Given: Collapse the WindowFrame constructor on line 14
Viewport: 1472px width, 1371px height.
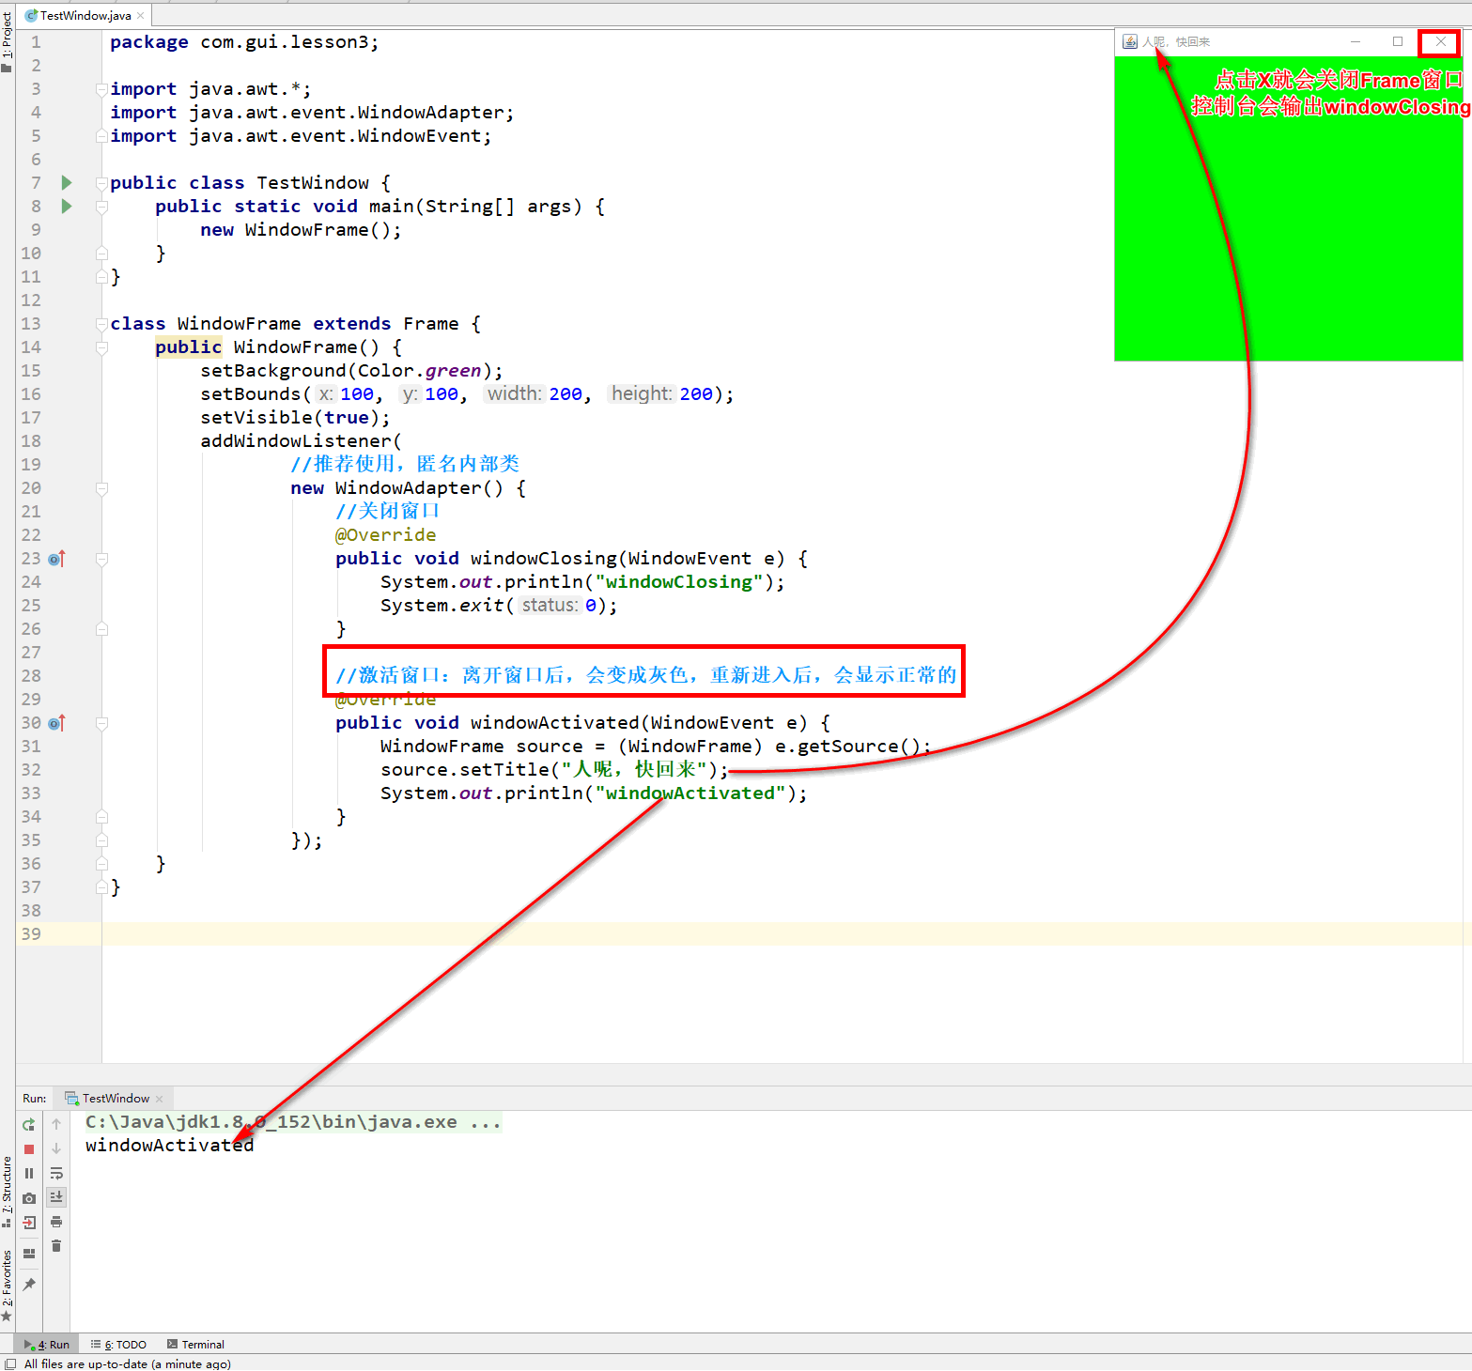Looking at the screenshot, I should pyautogui.click(x=101, y=347).
